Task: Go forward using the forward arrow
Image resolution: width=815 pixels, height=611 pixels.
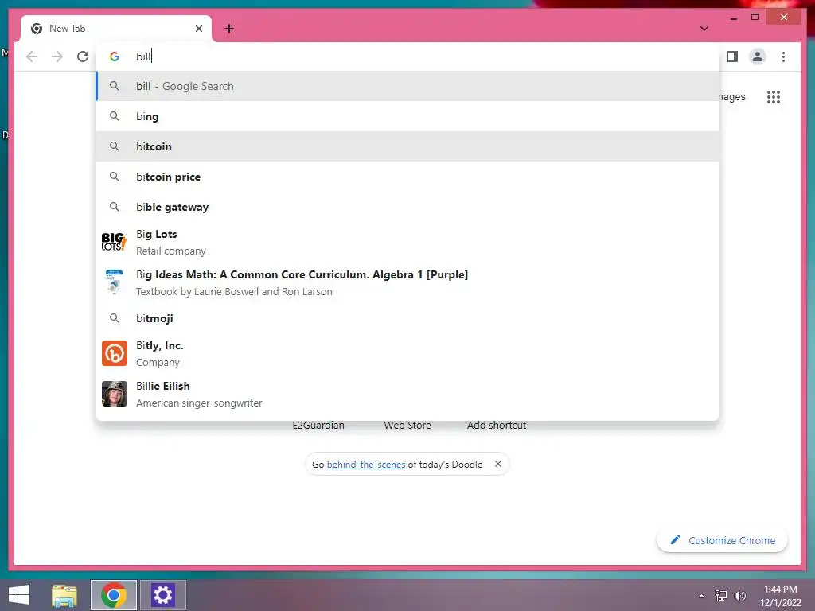Action: (57, 56)
